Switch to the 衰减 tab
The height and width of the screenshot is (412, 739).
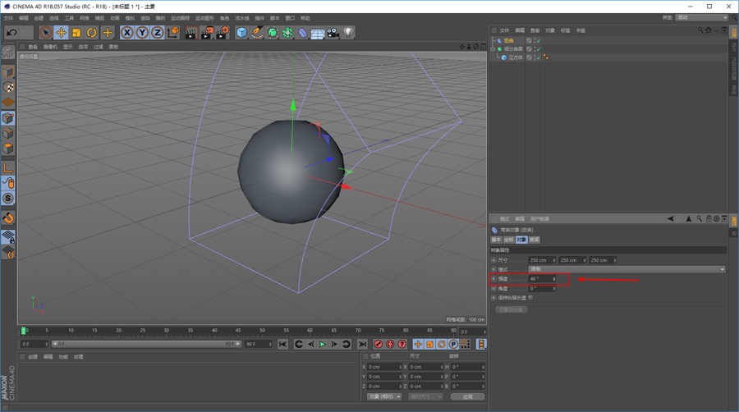[x=534, y=240]
